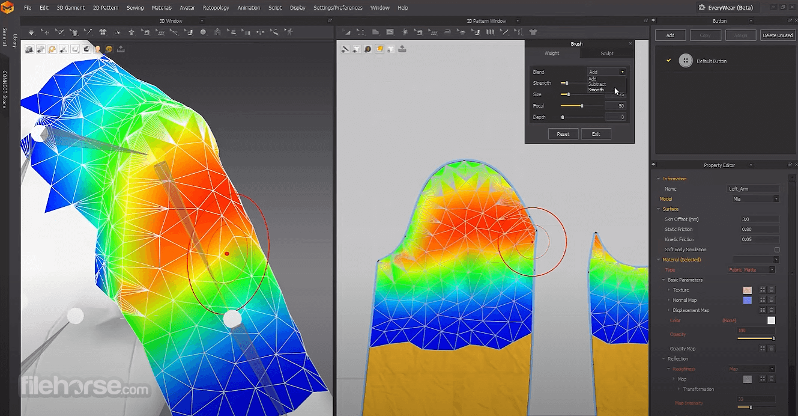Image resolution: width=798 pixels, height=416 pixels.
Task: Click the white Color swatch
Action: click(x=771, y=320)
